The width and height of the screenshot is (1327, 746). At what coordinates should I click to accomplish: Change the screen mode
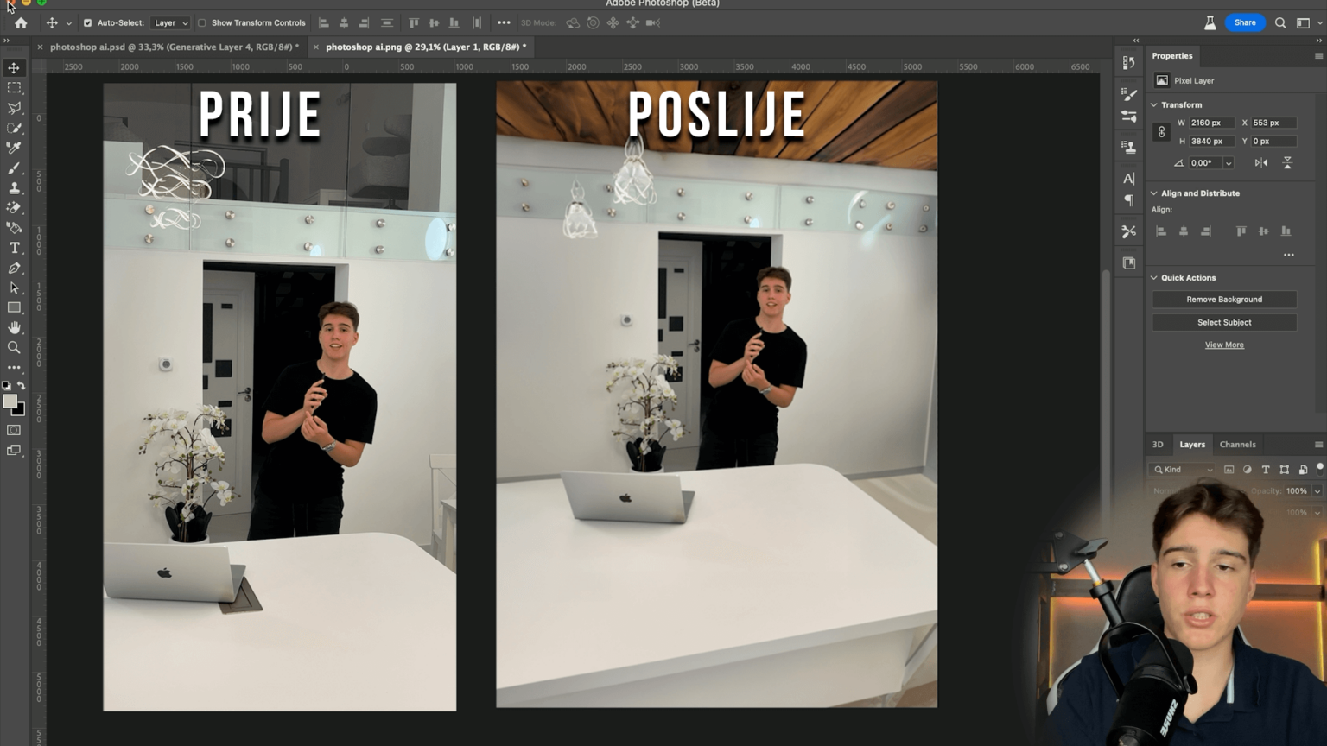pyautogui.click(x=14, y=450)
